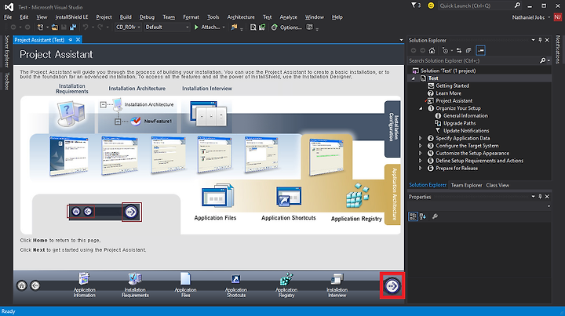This screenshot has height=316, width=565.
Task: Open the Notifications side tab
Action: (x=558, y=49)
